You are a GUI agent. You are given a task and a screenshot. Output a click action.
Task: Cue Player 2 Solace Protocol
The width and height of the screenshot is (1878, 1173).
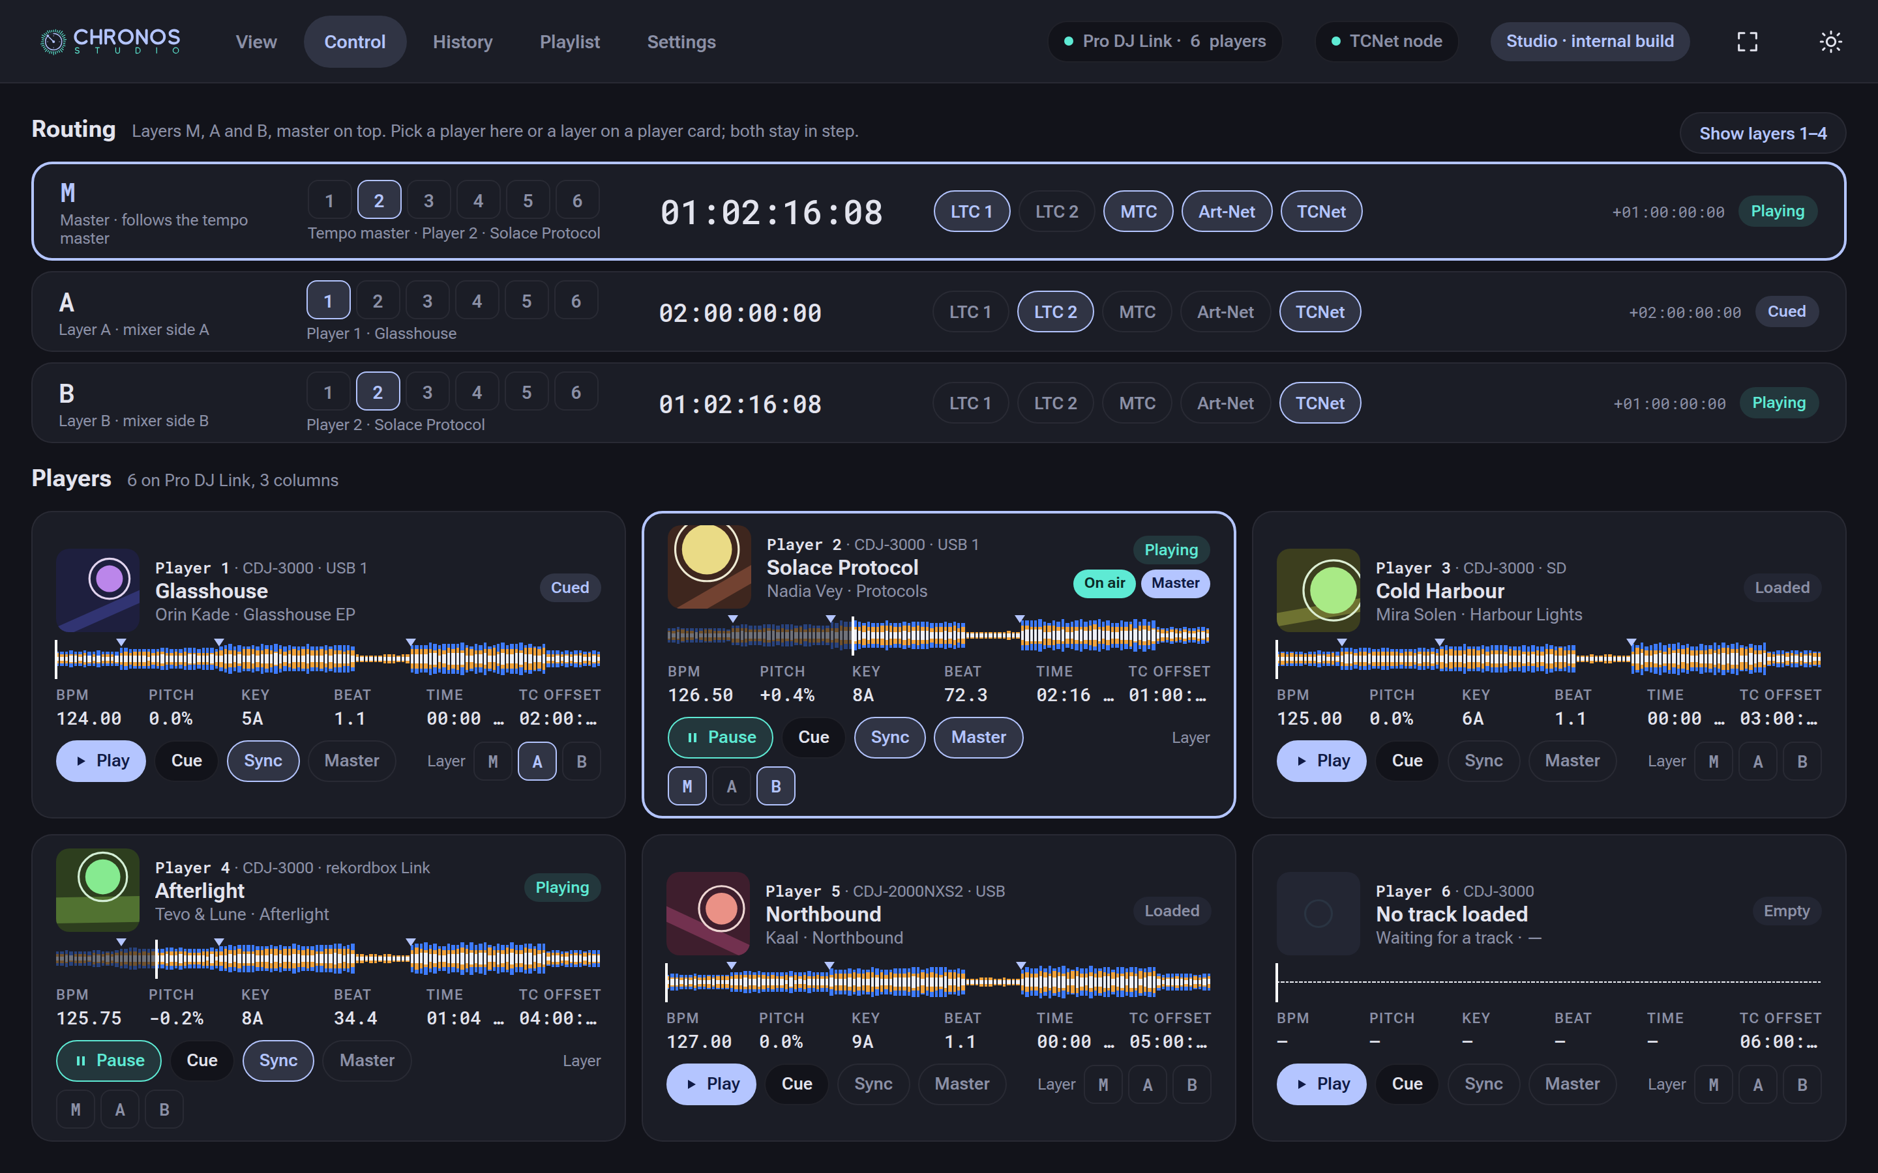[813, 738]
